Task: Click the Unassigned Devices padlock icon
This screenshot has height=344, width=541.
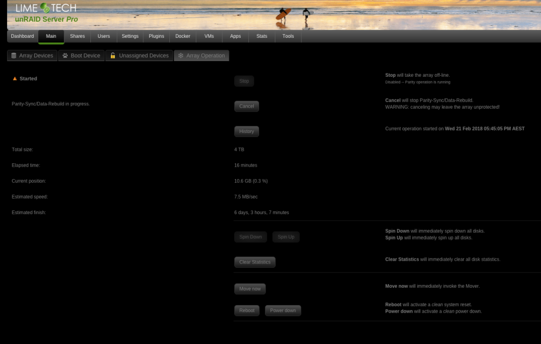Action: (113, 56)
